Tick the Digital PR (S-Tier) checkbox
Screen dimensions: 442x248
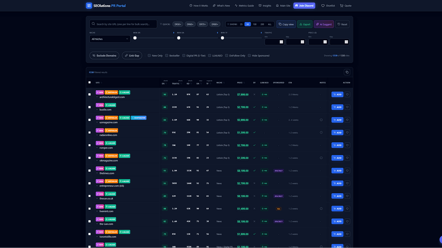[184, 55]
